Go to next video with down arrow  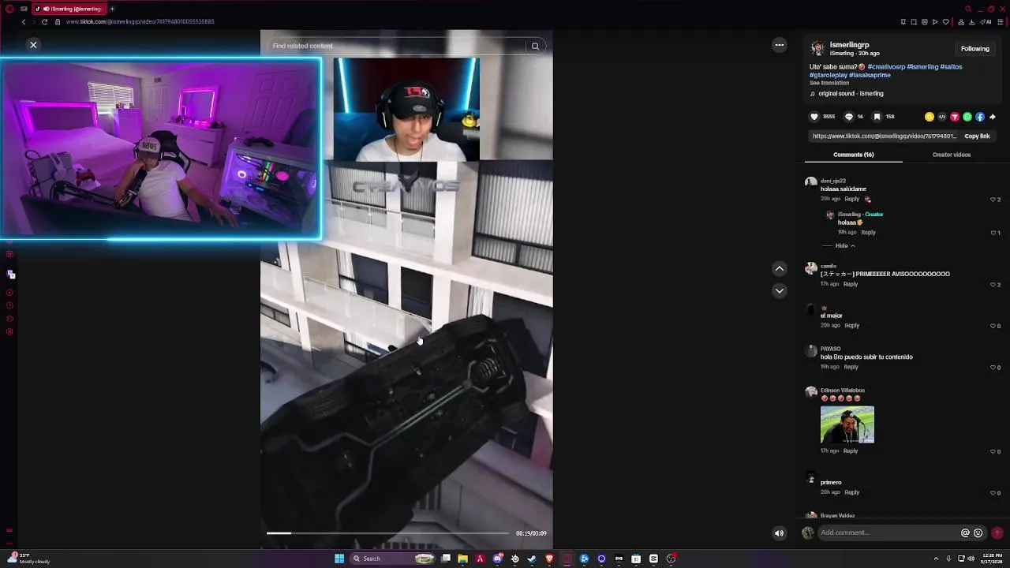click(780, 290)
